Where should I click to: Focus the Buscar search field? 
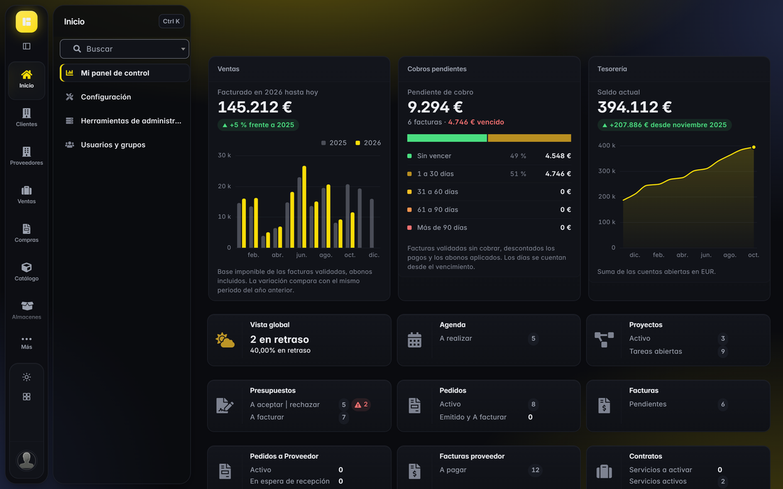tap(124, 49)
